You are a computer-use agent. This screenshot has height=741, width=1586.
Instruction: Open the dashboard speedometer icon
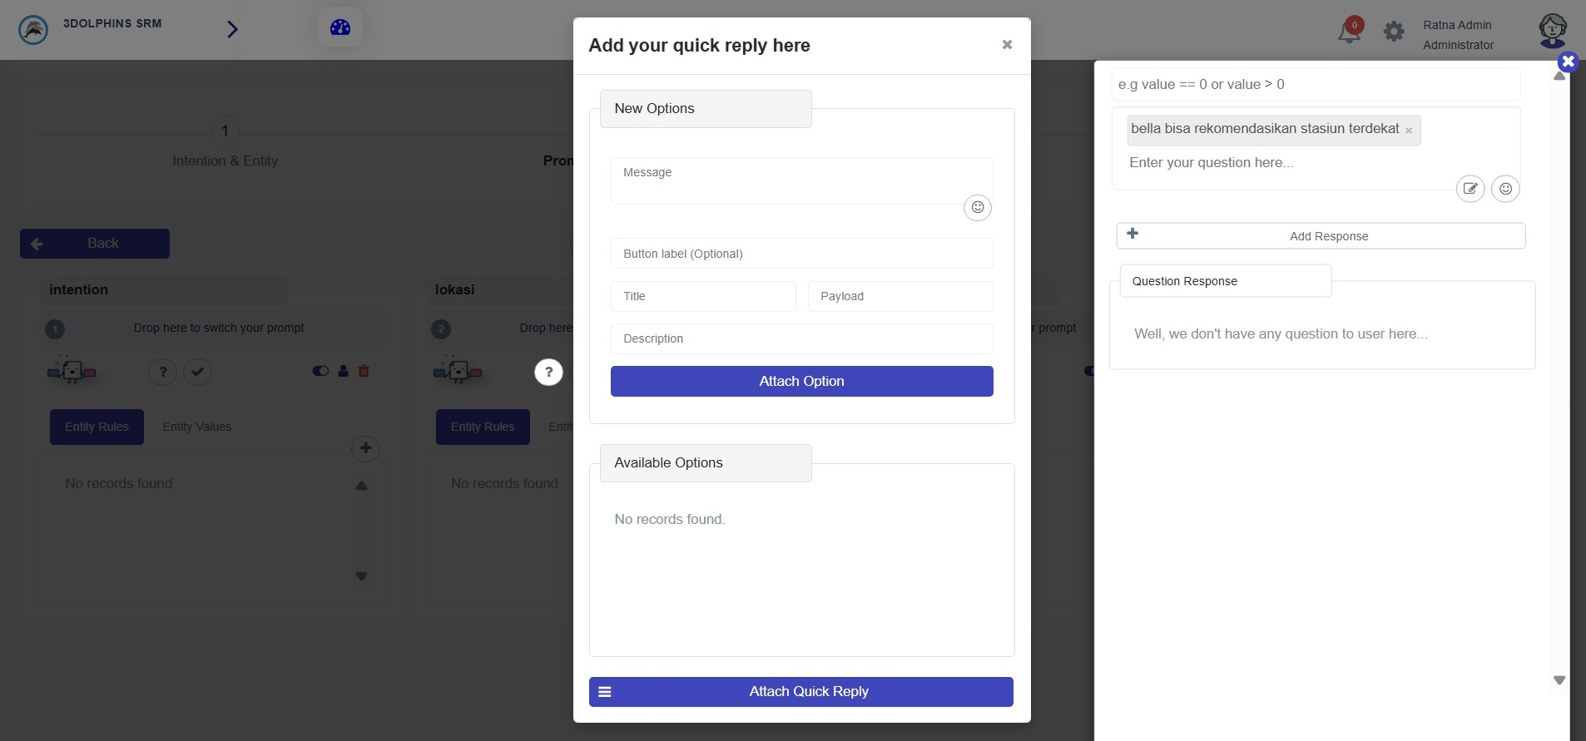(x=340, y=27)
